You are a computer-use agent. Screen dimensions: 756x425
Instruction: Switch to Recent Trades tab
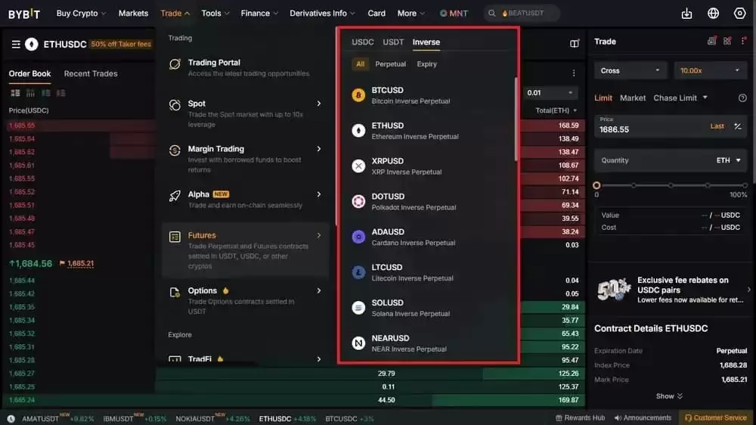point(91,74)
